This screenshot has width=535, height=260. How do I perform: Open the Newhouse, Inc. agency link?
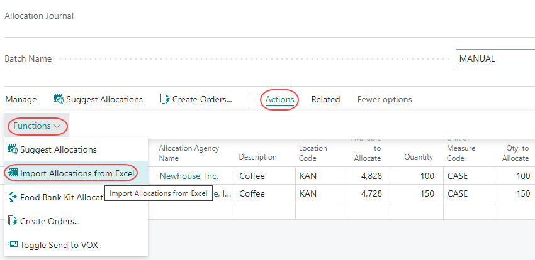(x=188, y=176)
